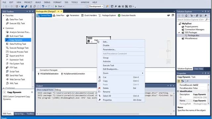212x119 pixels.
Task: Click the Cut scissors toolbar icon
Action: coord(31,6)
